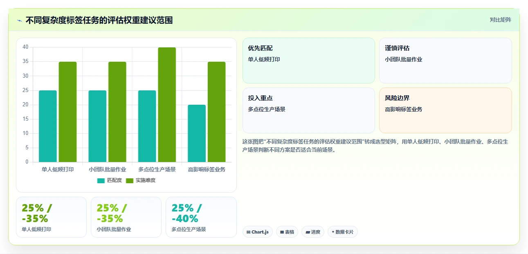Click the green 实施难度 legend color box

click(130, 181)
